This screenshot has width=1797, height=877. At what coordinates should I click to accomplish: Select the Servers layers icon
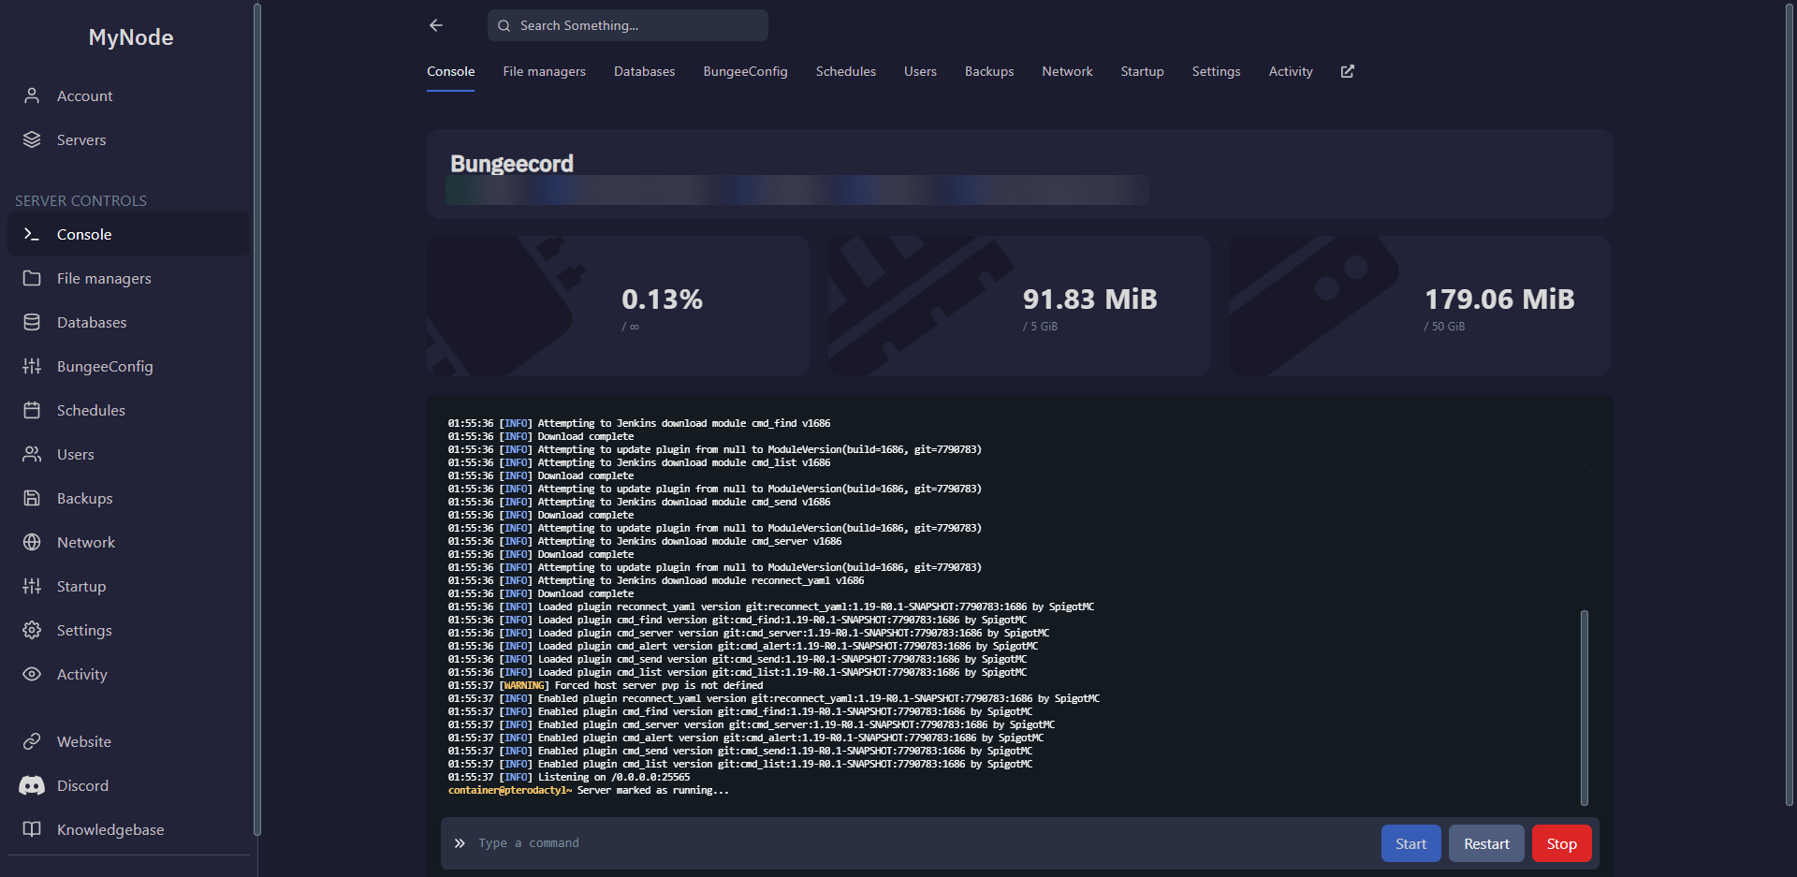pos(32,139)
